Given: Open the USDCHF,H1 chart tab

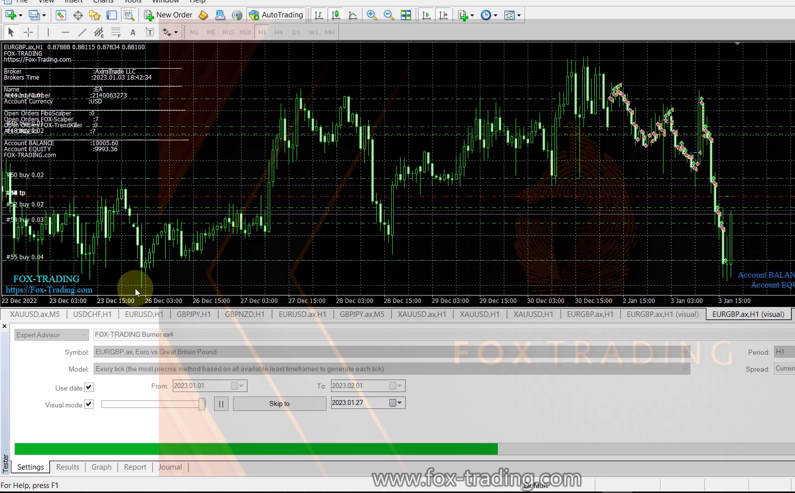Looking at the screenshot, I should click(93, 314).
